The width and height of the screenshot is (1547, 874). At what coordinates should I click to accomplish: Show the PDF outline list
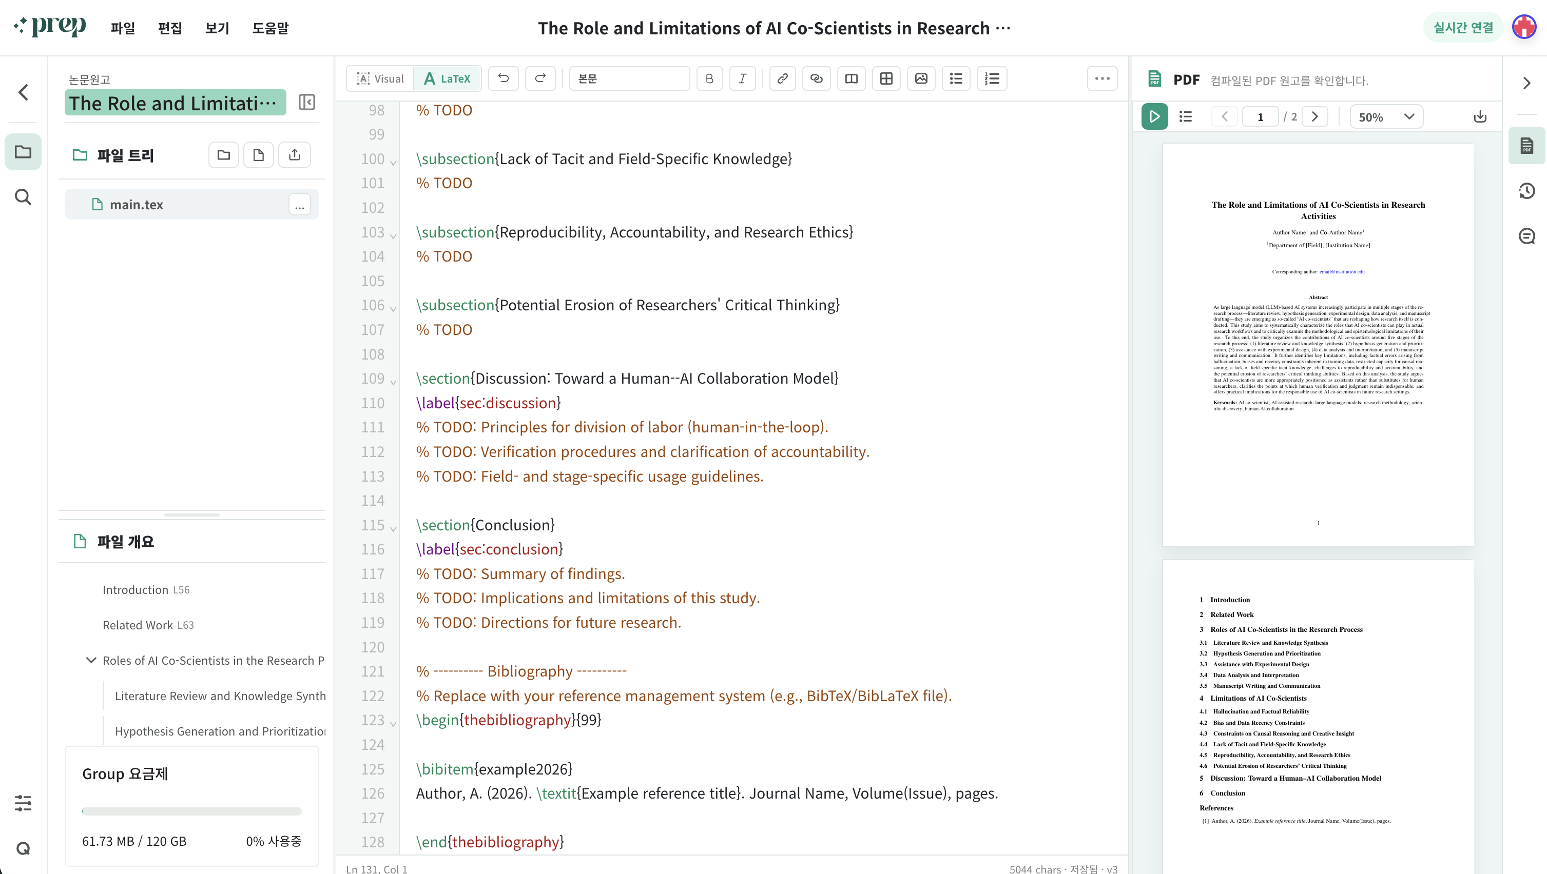pos(1186,116)
